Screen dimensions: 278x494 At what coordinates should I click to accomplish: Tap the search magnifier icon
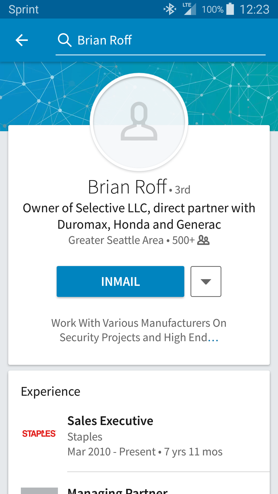click(64, 40)
